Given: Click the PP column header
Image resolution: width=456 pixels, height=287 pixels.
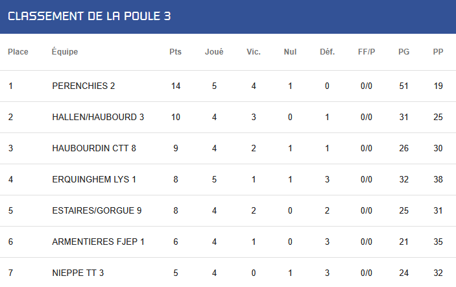Looking at the screenshot, I should [438, 52].
